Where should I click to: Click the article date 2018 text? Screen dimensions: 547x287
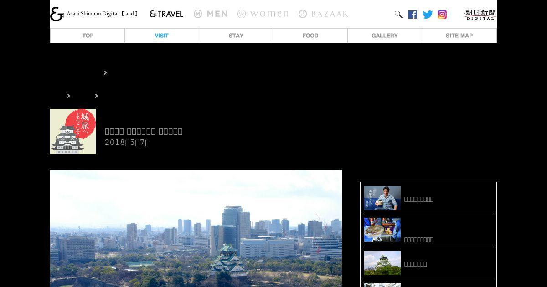(x=127, y=142)
